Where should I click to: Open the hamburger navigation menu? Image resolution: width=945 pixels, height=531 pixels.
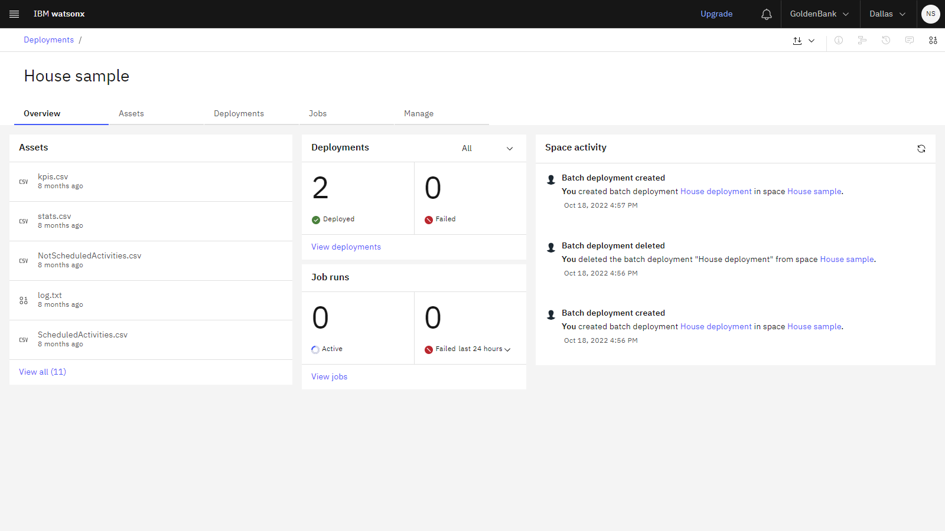(14, 14)
